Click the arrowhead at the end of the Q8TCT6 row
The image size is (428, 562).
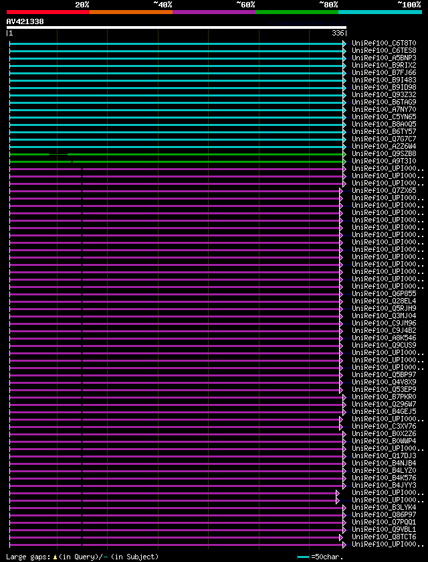[x=341, y=537]
